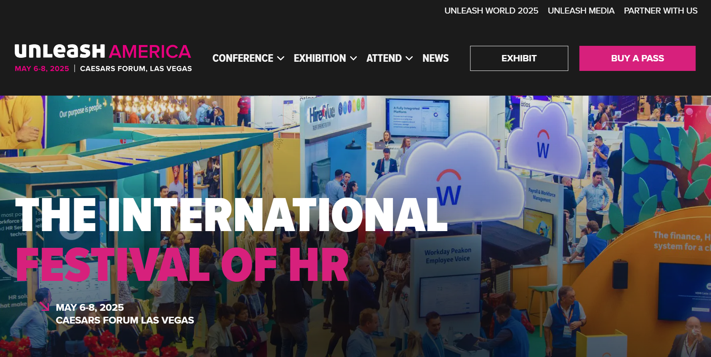Click the EXHIBIT button
The width and height of the screenshot is (711, 357).
coord(519,58)
